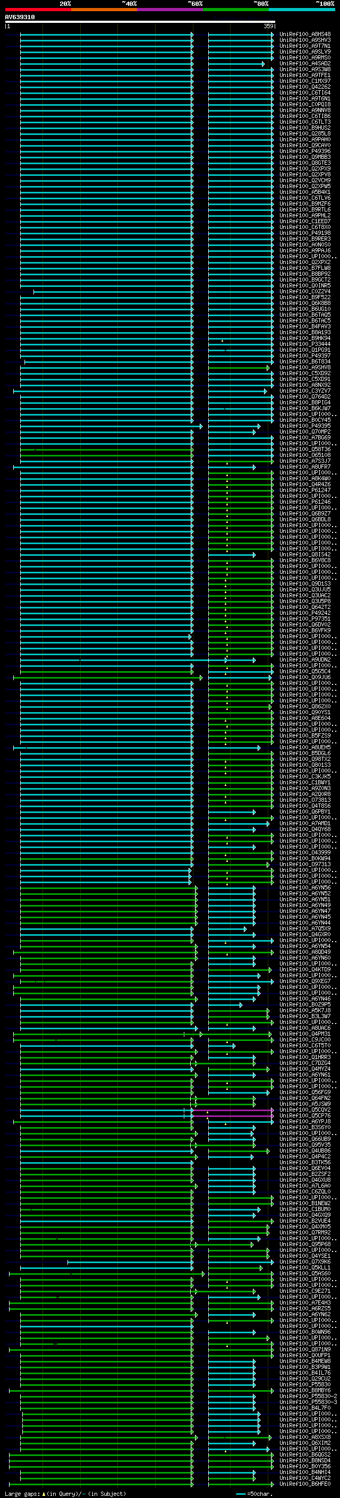Screen dimensions: 340x1498
Task: Select the UniRef100_C6T5T0 label
Action: (x=305, y=1046)
